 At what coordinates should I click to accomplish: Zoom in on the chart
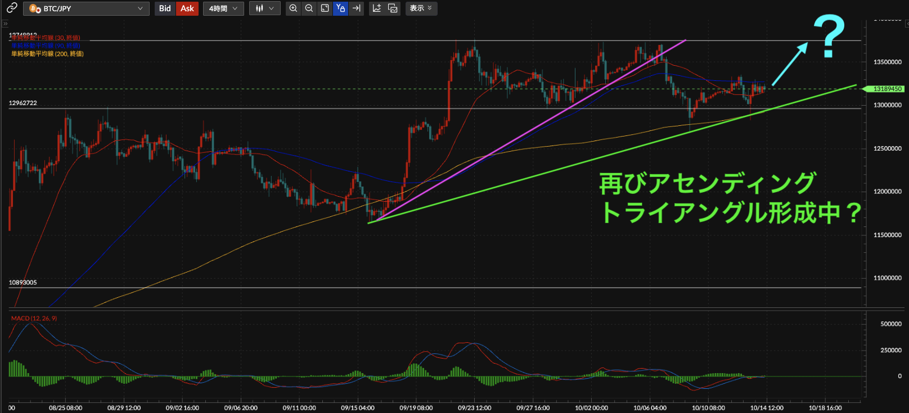(x=293, y=8)
